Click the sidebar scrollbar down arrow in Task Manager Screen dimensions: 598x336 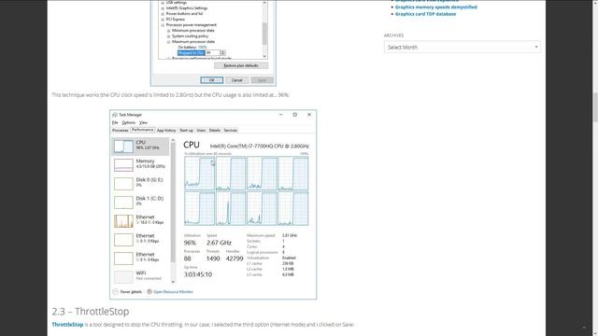click(173, 282)
